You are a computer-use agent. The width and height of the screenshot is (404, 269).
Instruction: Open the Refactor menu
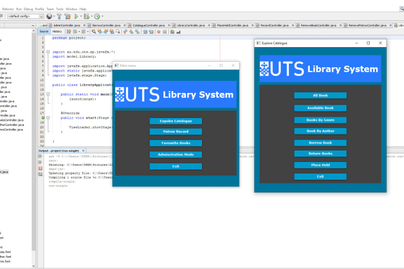click(8, 9)
